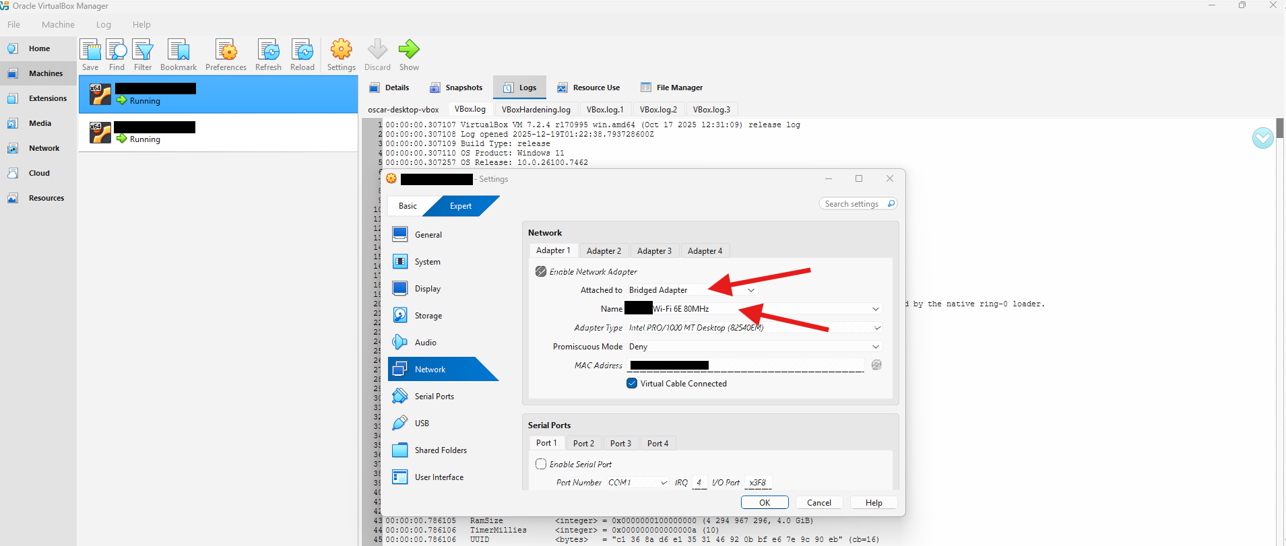Viewport: 1286px width, 546px height.
Task: Click the Discard toolbar icon
Action: pyautogui.click(x=377, y=55)
